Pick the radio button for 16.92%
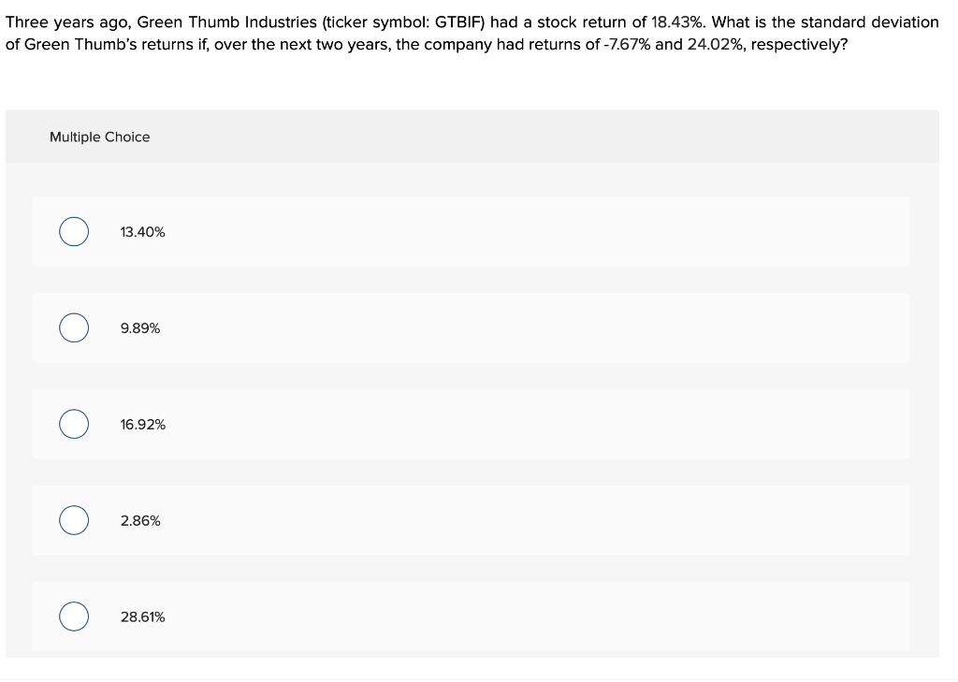This screenshot has height=682, width=958. point(74,425)
